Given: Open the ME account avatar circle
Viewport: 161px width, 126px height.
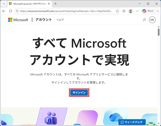Looking at the screenshot, I should [x=152, y=20].
